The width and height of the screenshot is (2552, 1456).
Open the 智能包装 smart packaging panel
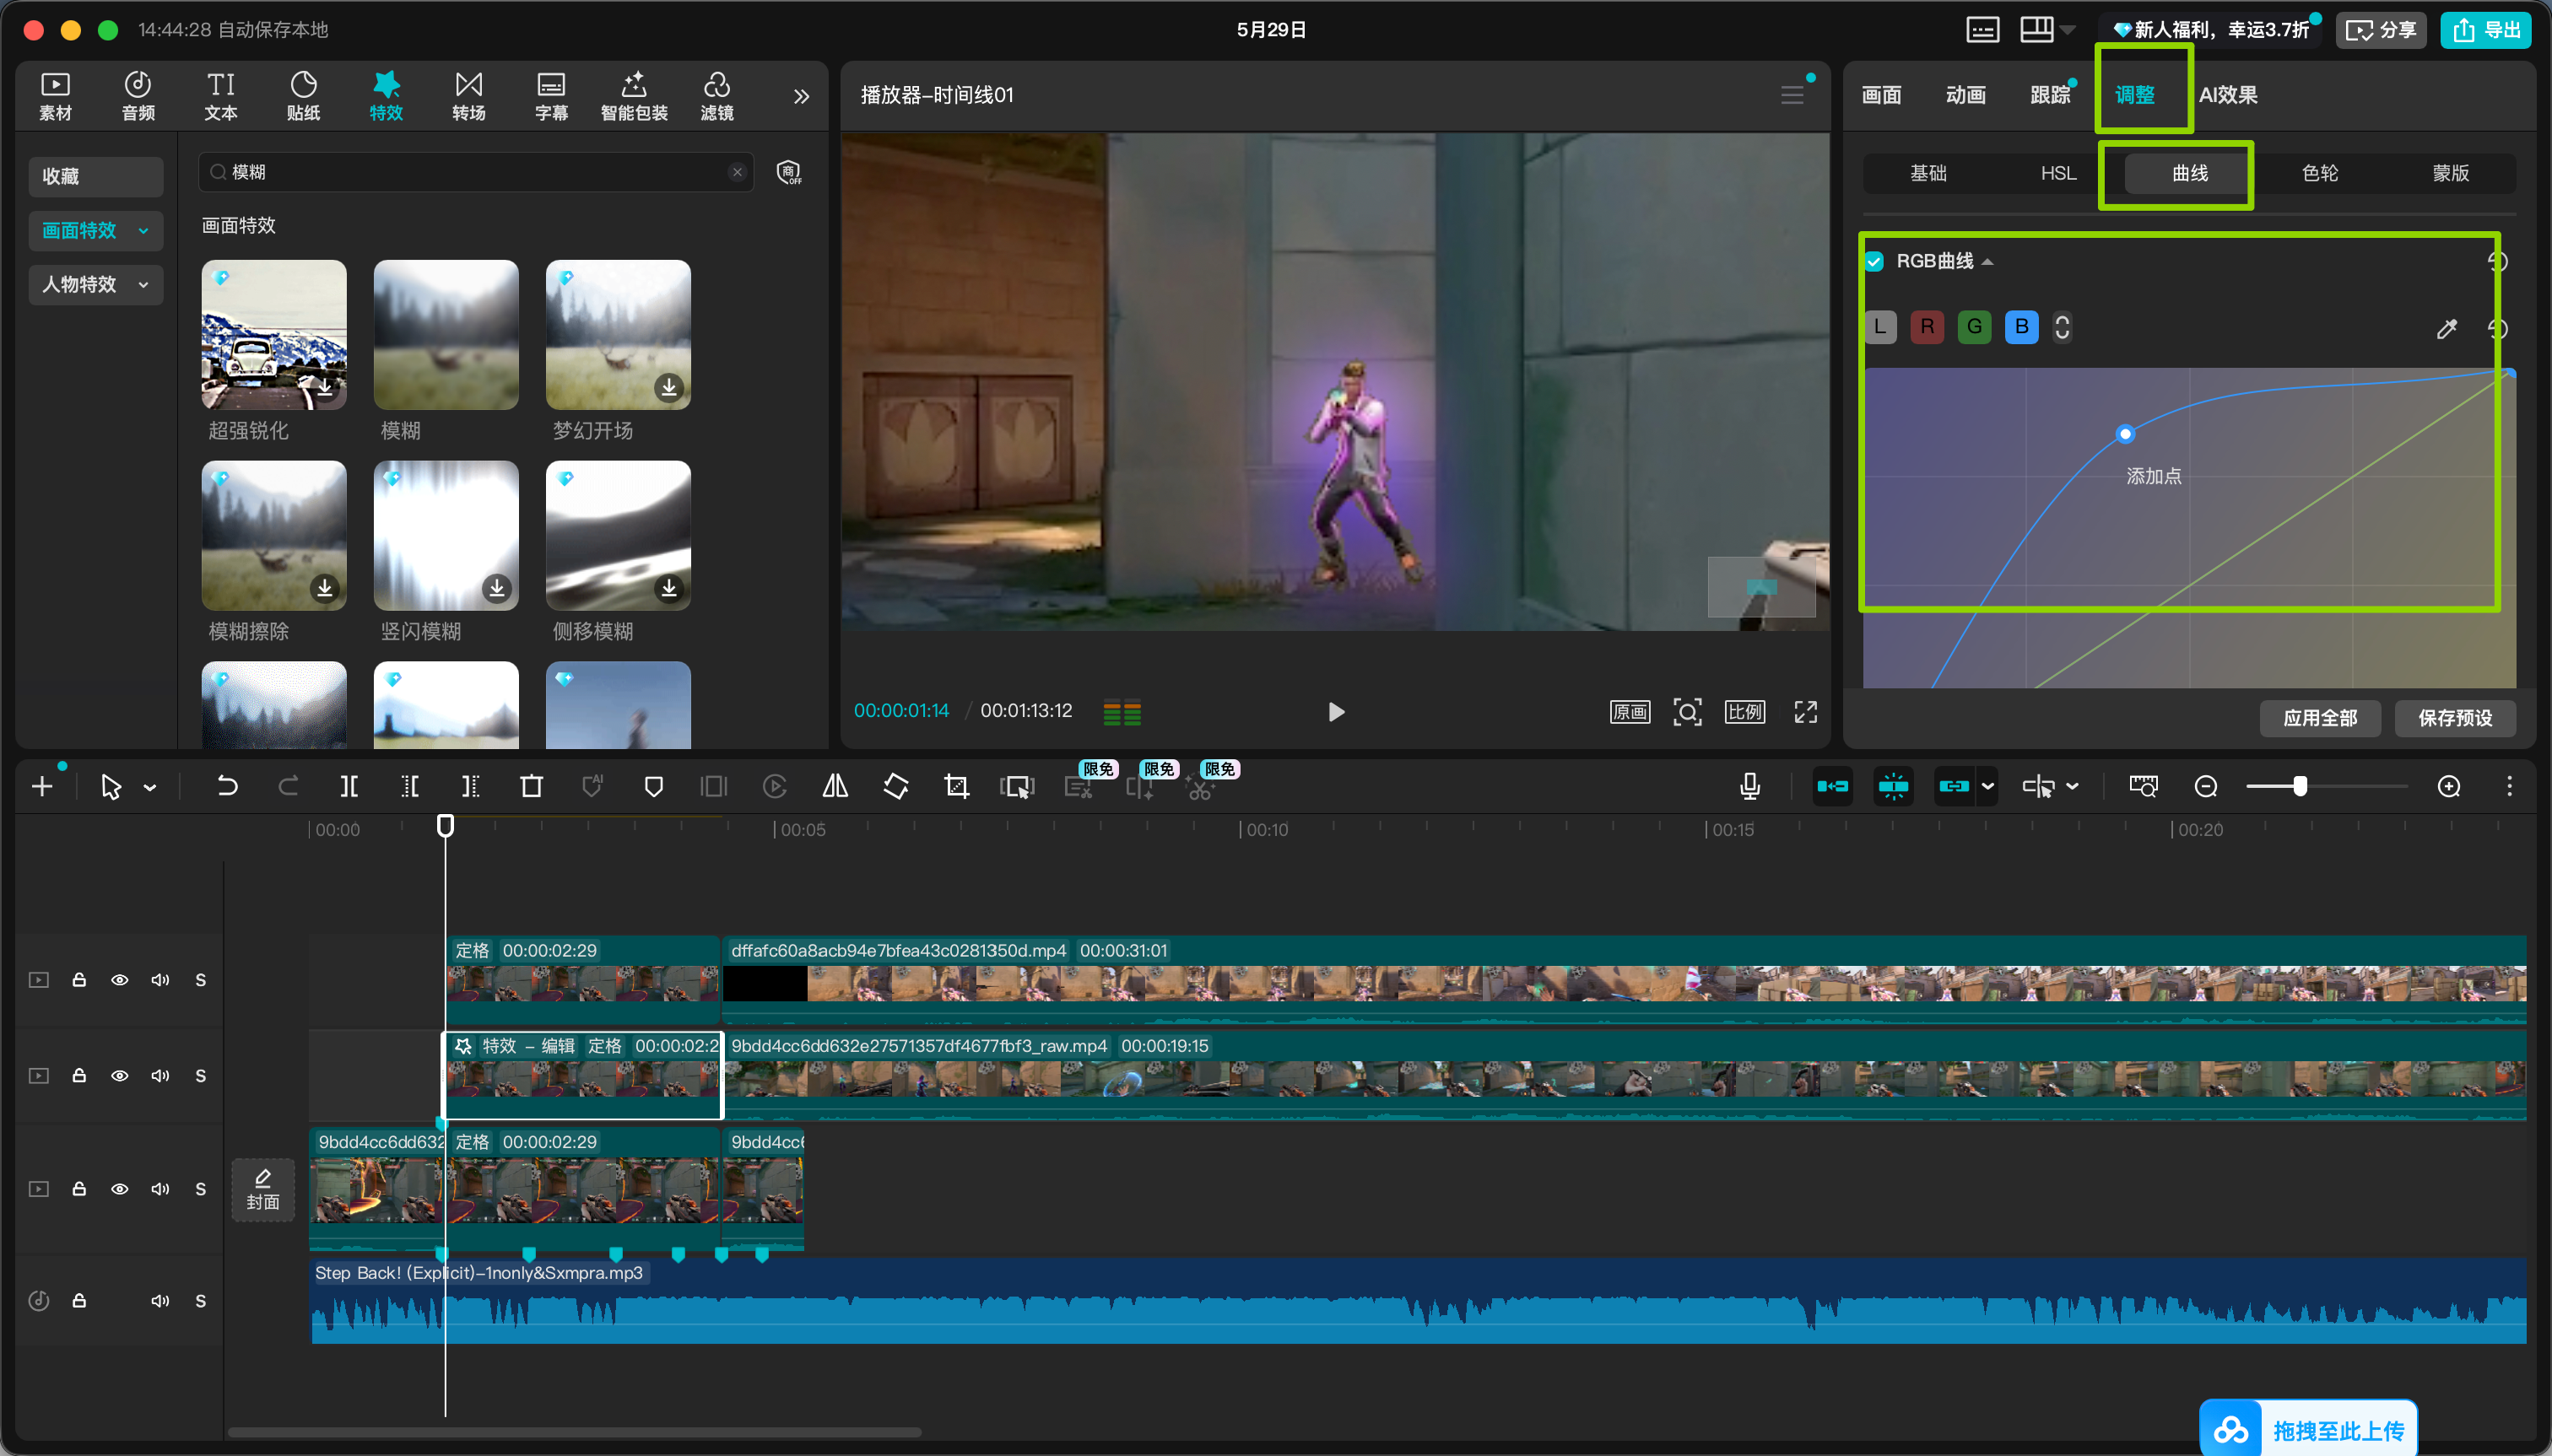pyautogui.click(x=635, y=96)
